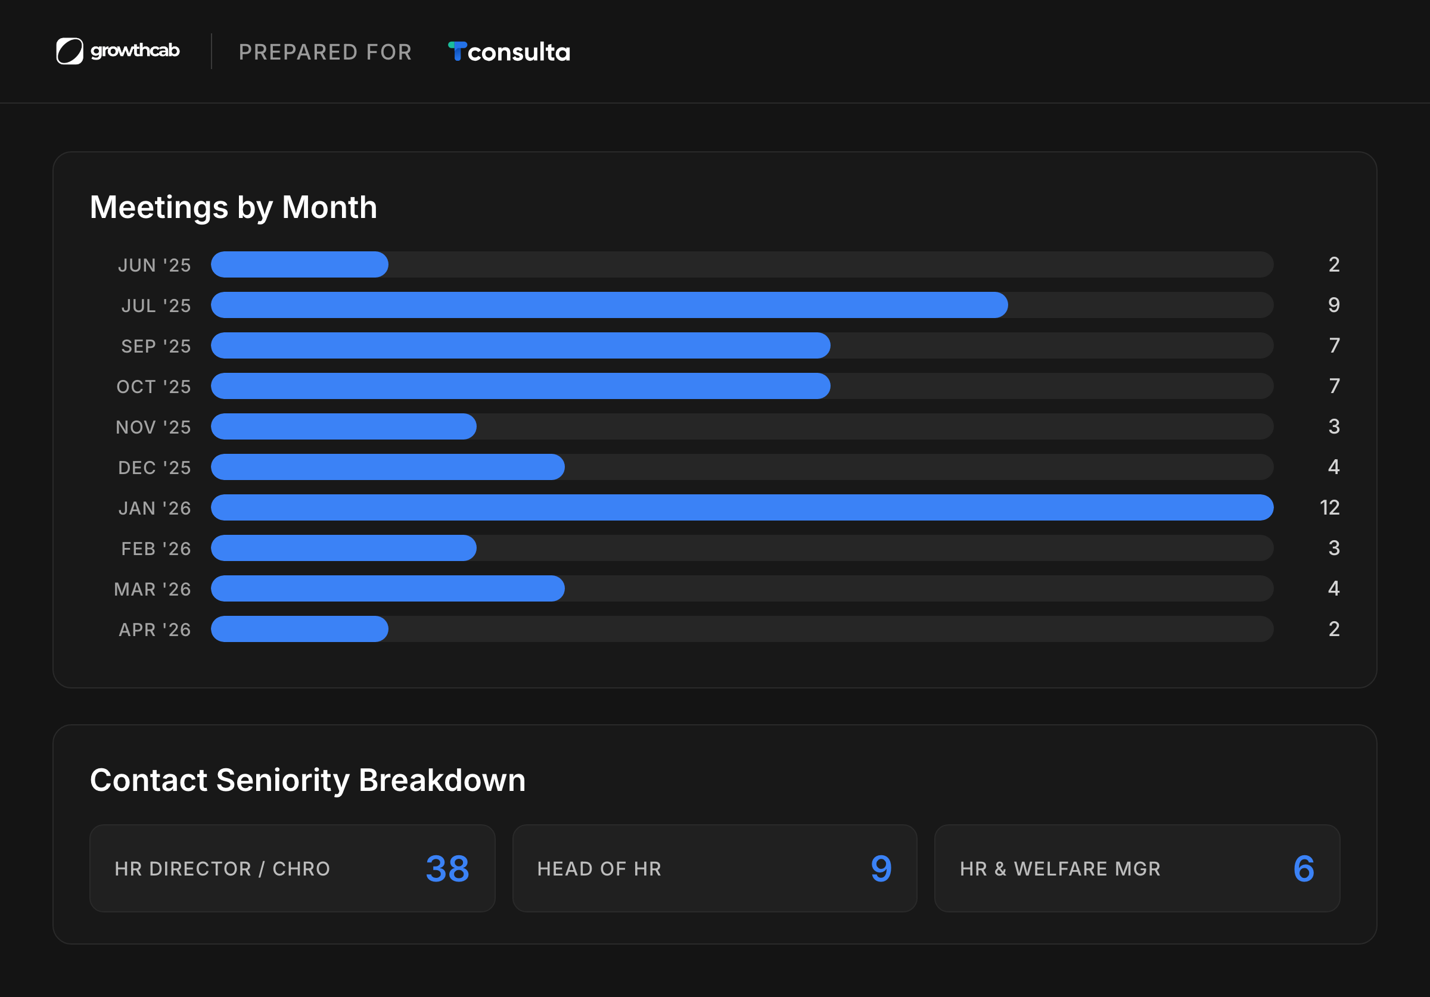Image resolution: width=1430 pixels, height=997 pixels.
Task: Click the JUL '25 bar
Action: (609, 305)
